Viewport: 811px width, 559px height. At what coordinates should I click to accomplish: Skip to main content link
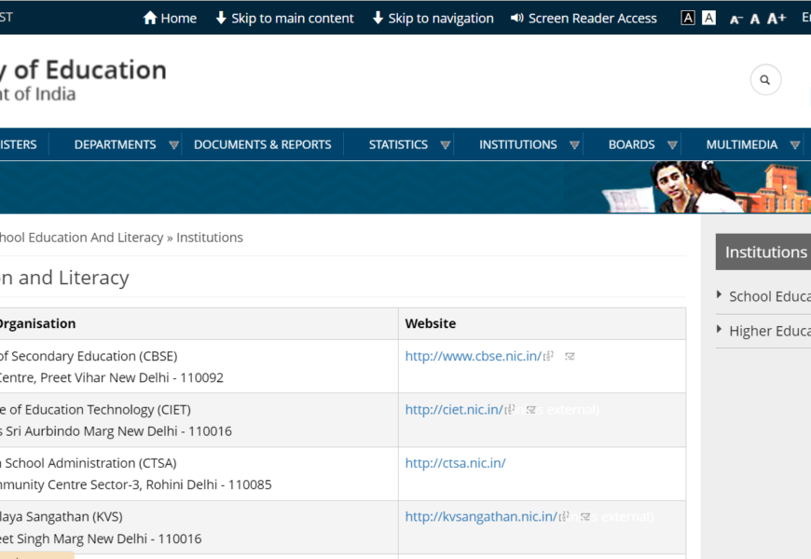click(x=284, y=18)
